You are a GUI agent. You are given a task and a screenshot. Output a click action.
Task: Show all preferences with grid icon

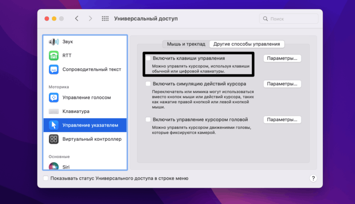click(x=105, y=19)
